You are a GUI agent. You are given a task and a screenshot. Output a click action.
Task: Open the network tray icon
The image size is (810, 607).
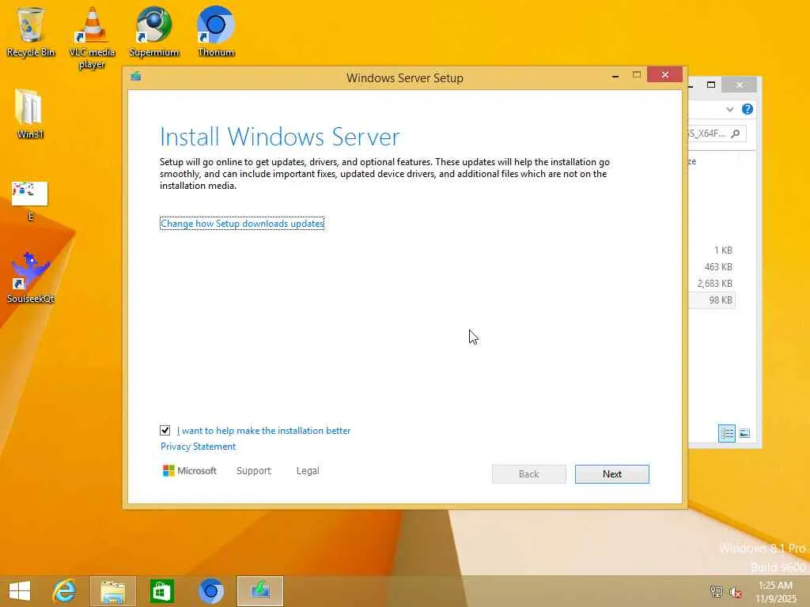716,591
